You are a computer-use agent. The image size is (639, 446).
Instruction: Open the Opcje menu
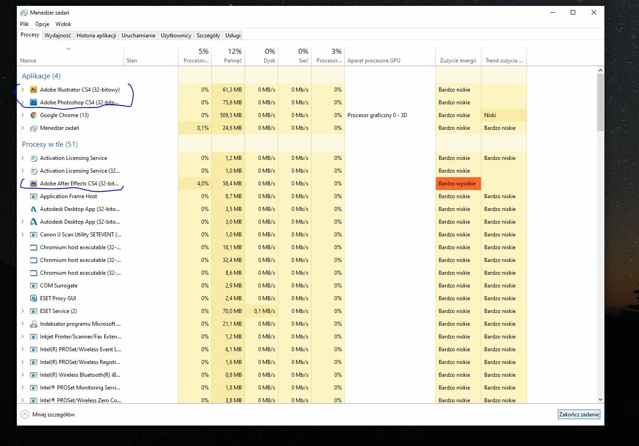click(x=42, y=24)
